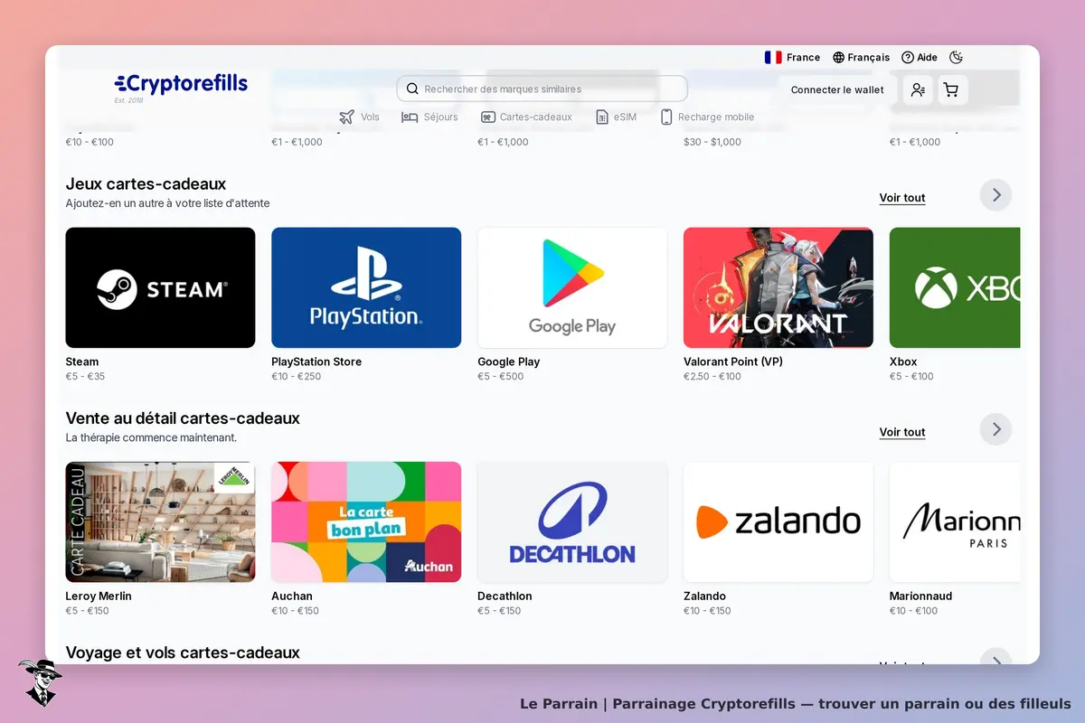
Task: Click the Steam product name
Action: 82,361
